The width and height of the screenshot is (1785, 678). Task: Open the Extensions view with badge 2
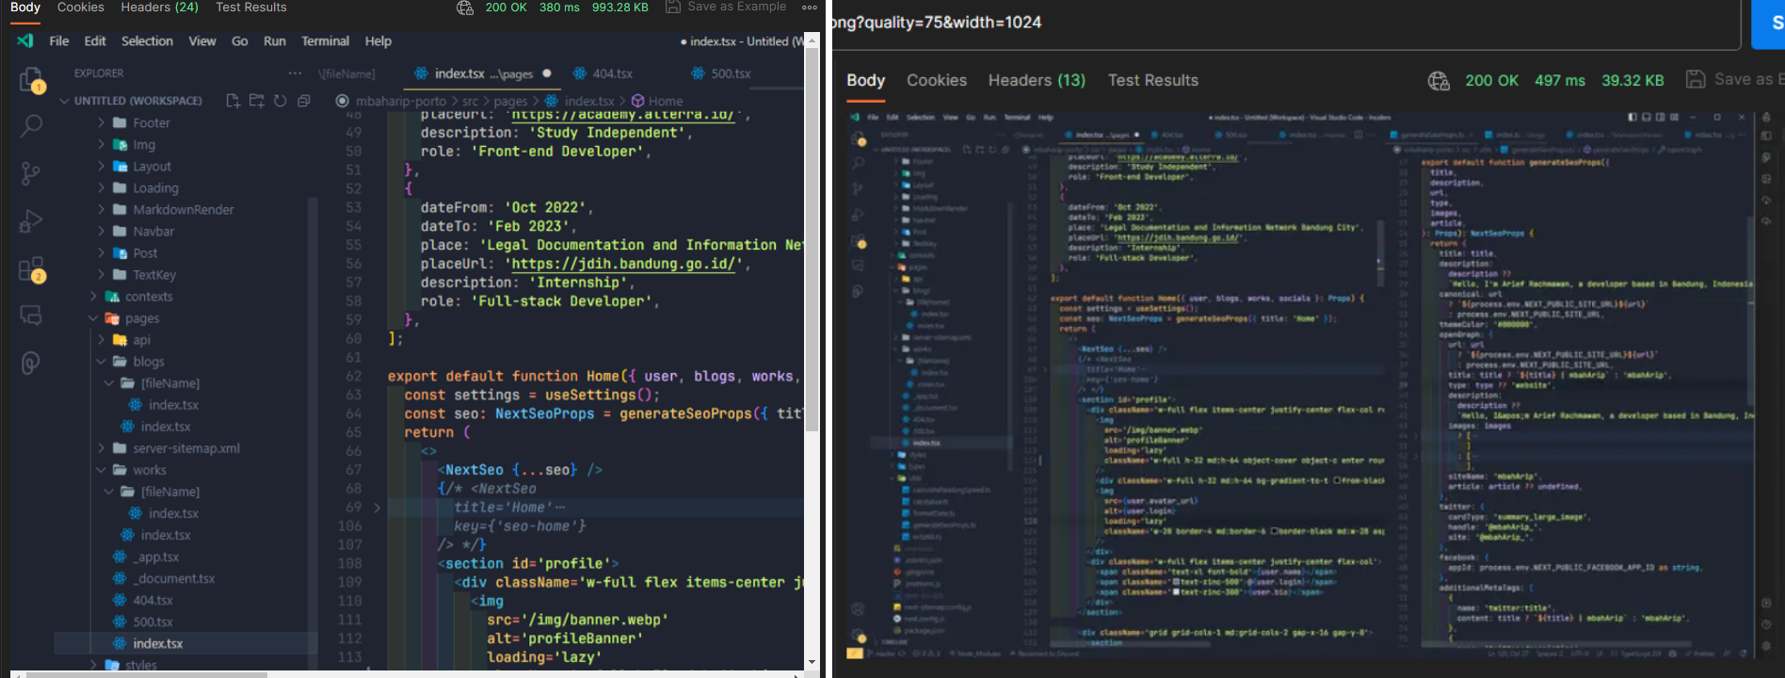31,270
